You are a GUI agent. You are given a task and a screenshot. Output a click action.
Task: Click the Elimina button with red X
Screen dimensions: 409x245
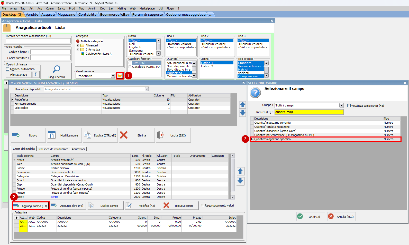137,135
